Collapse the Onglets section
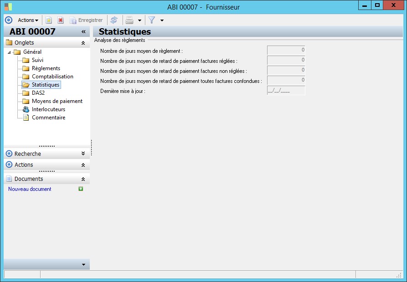Image resolution: width=407 pixels, height=282 pixels. [x=83, y=43]
